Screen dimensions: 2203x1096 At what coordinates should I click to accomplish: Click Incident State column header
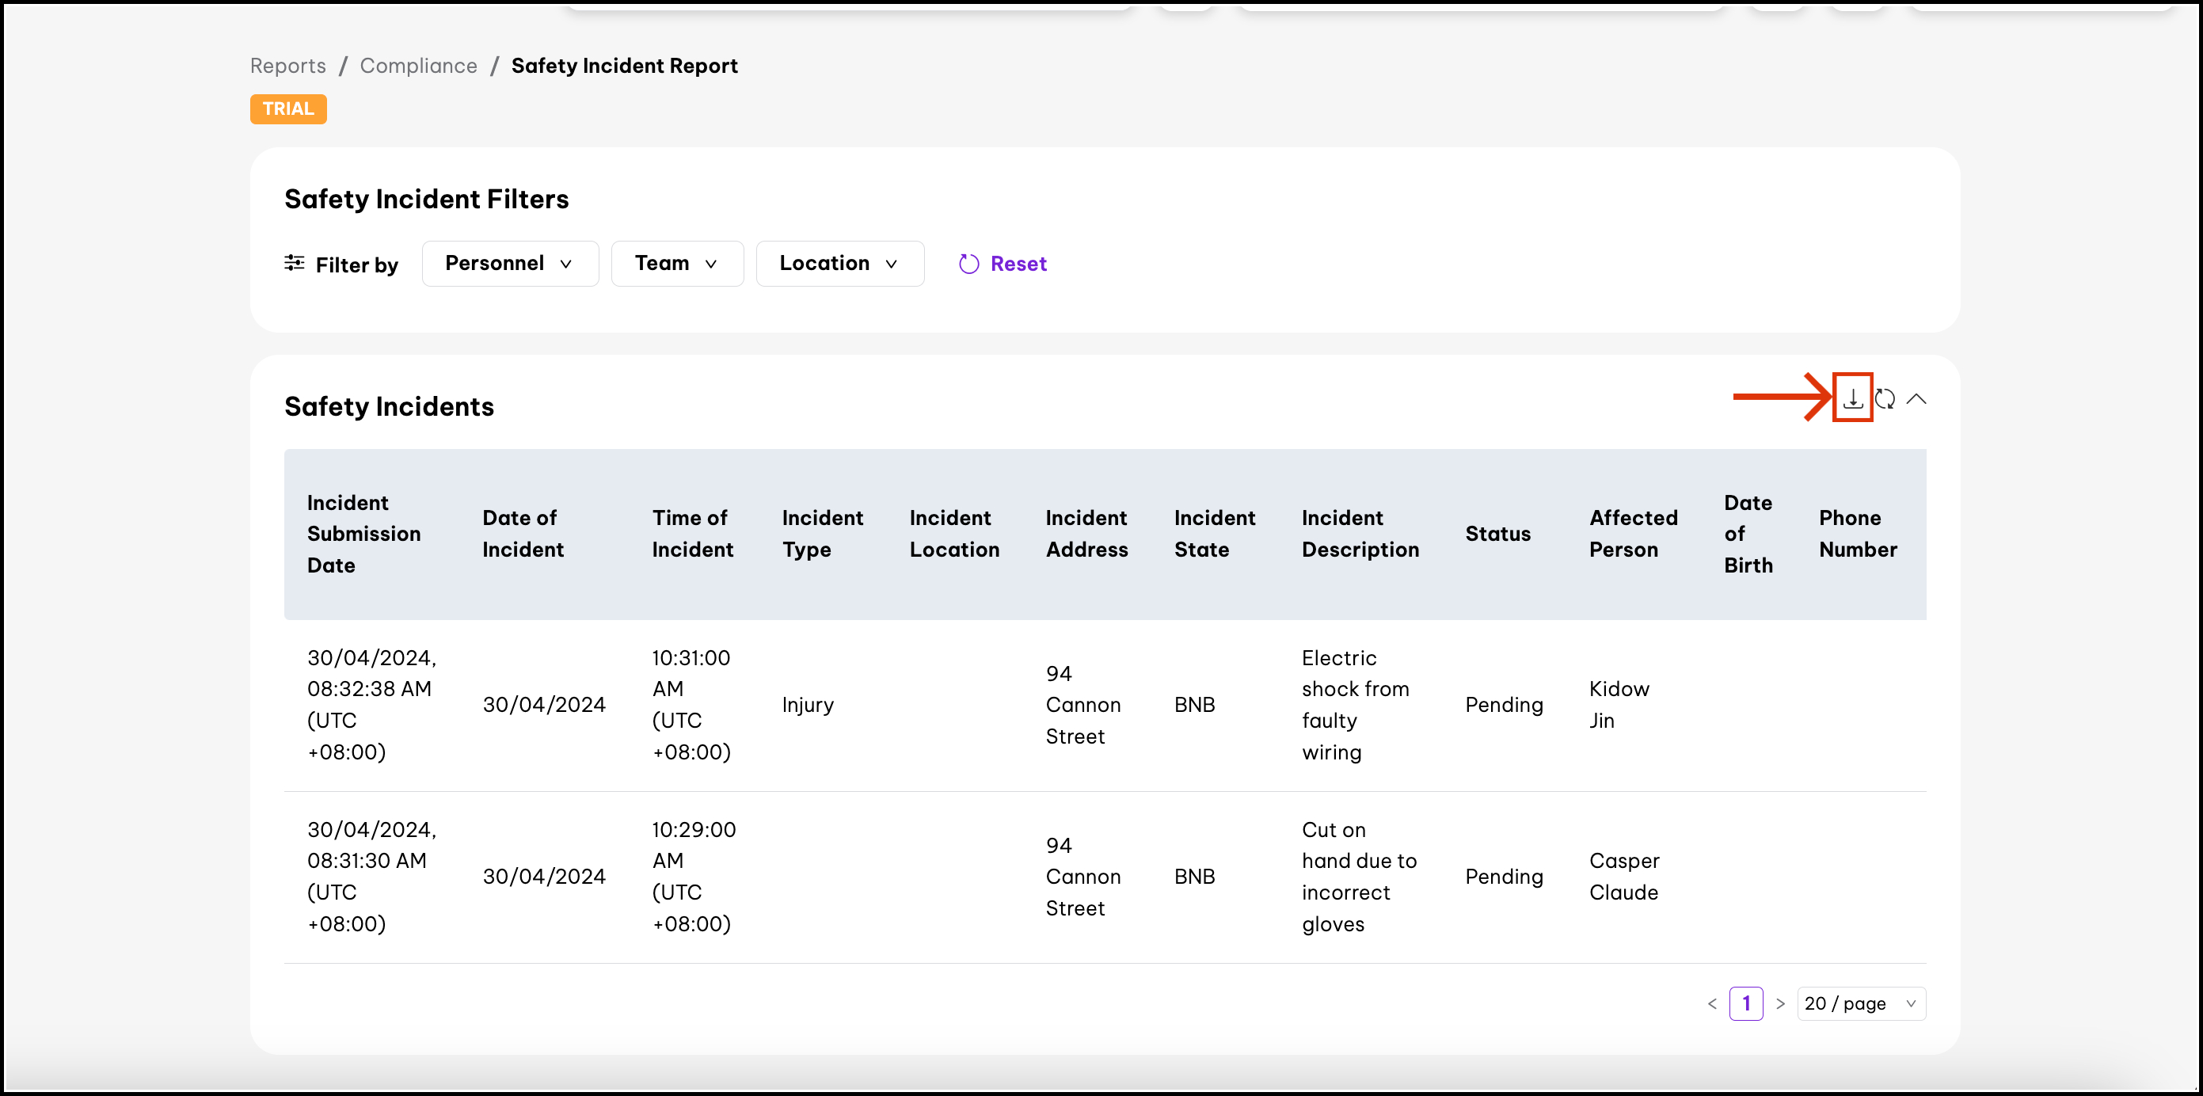coord(1215,534)
